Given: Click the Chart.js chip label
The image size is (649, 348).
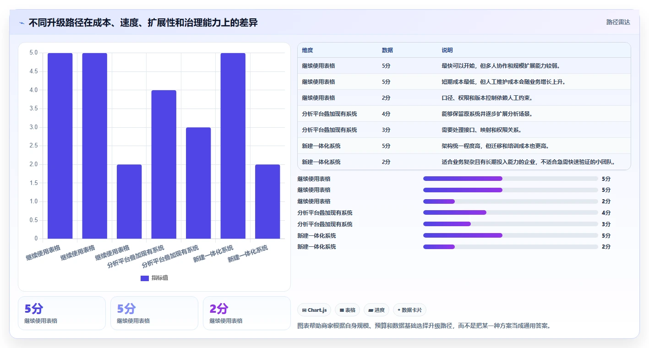Looking at the screenshot, I should coord(317,310).
